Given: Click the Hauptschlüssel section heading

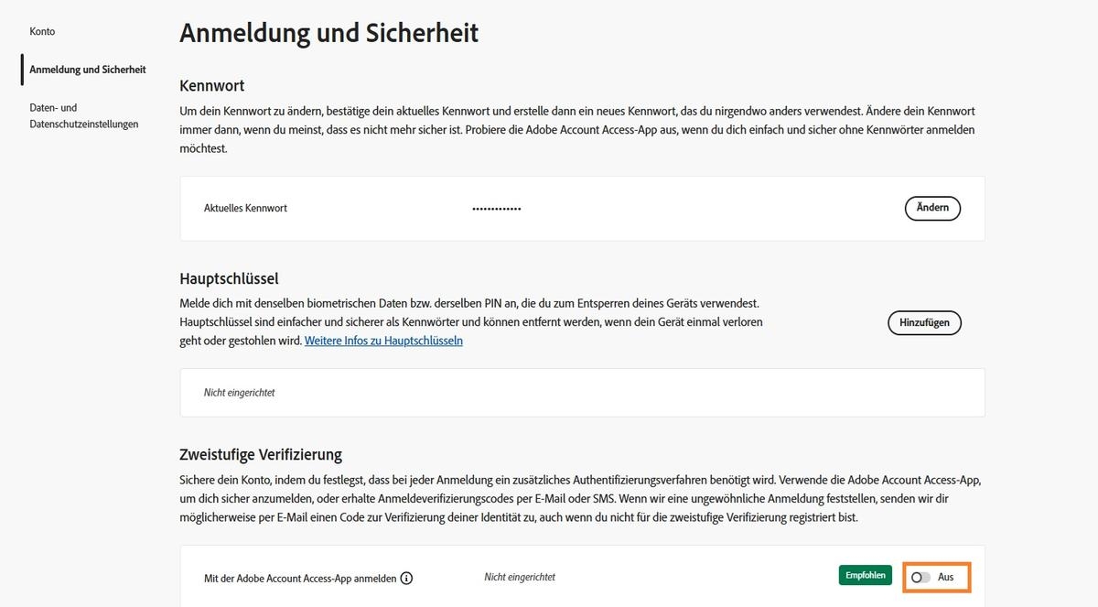Looking at the screenshot, I should pos(229,278).
